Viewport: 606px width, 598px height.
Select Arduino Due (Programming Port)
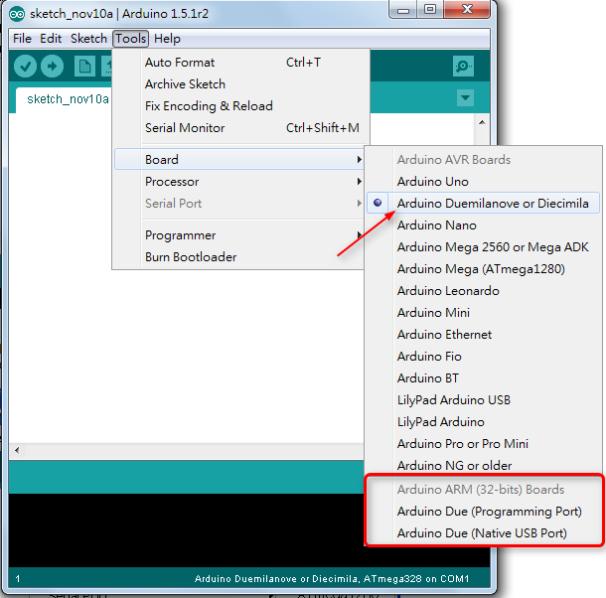(x=483, y=511)
